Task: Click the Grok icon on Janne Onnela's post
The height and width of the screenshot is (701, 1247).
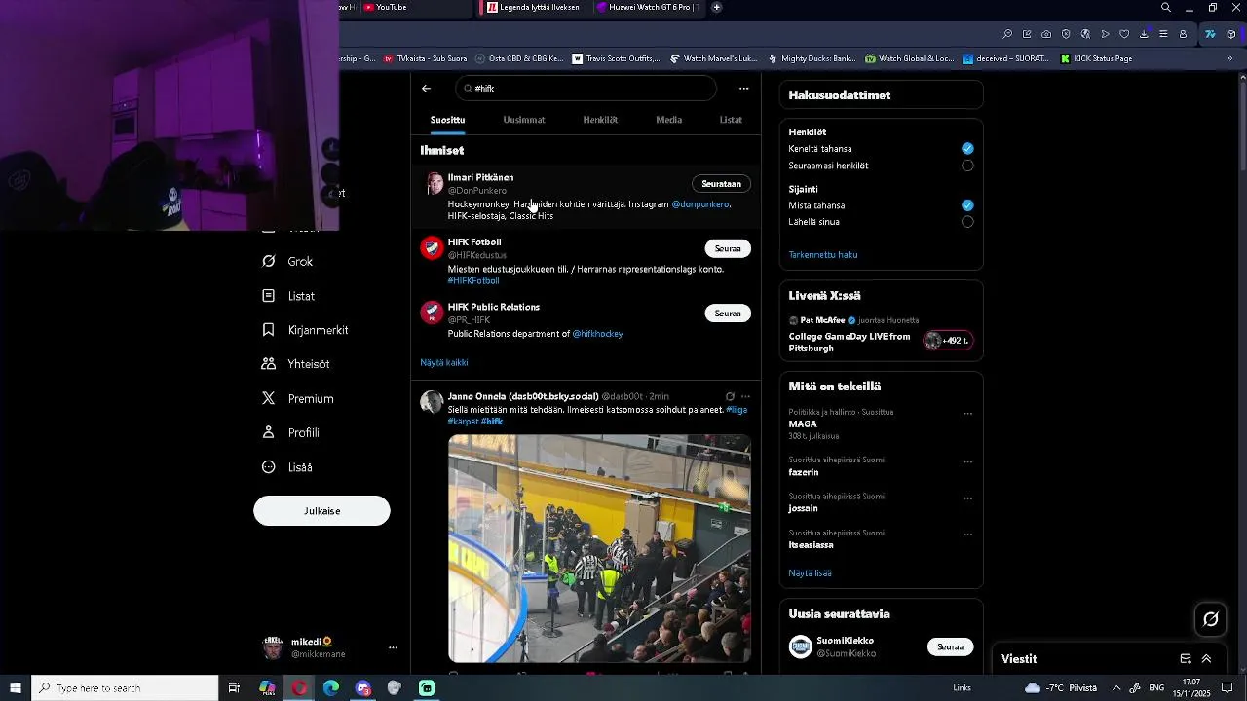Action: [x=730, y=397]
